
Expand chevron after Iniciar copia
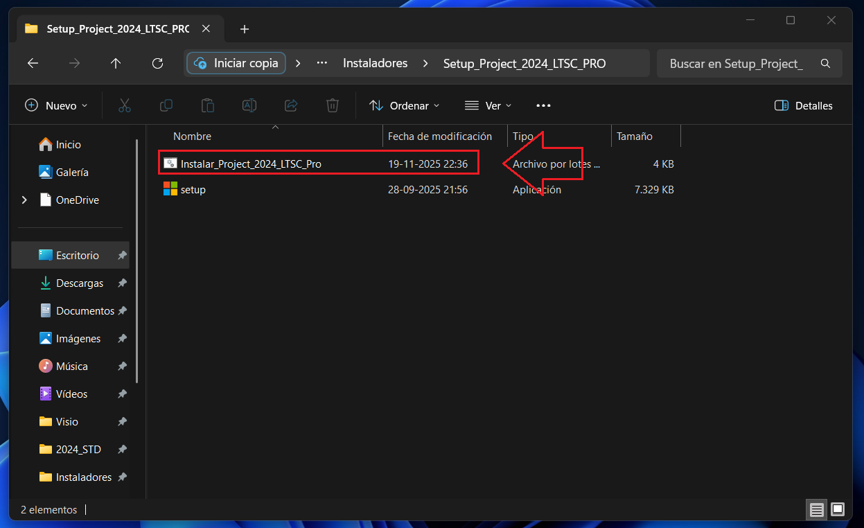(298, 63)
